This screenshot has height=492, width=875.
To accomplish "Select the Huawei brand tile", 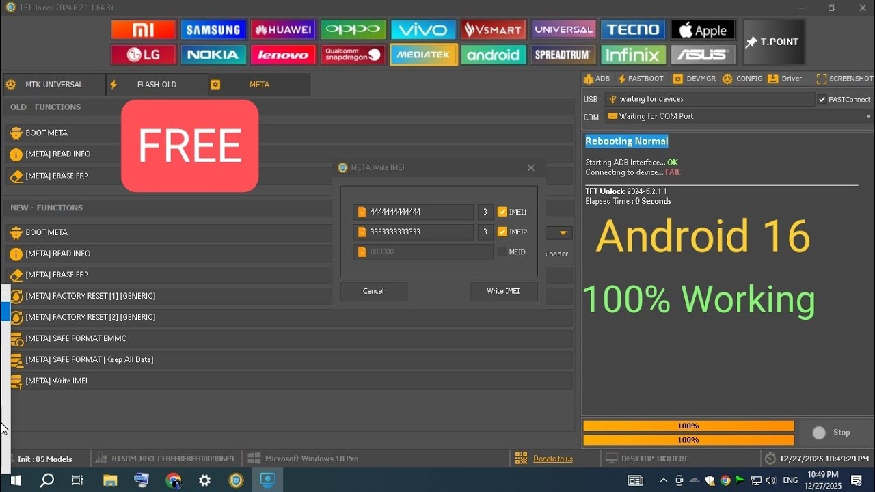I will (x=284, y=30).
